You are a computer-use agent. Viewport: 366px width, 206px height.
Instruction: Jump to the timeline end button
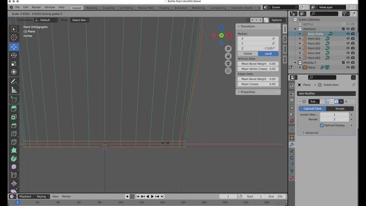click(162, 196)
